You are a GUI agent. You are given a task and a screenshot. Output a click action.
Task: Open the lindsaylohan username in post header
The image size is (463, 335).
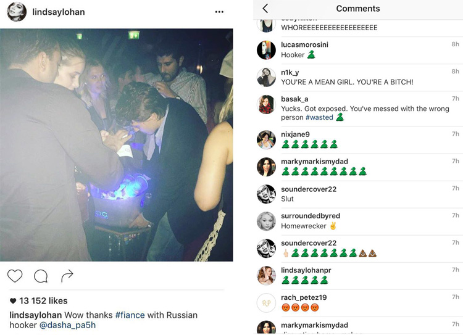point(59,12)
